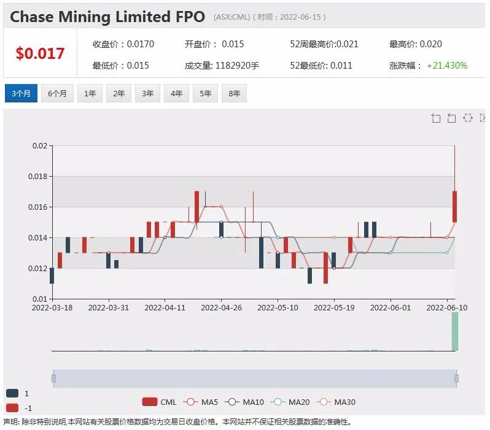The width and height of the screenshot is (490, 430).
Task: Click the data zoom slider bar
Action: click(x=255, y=378)
